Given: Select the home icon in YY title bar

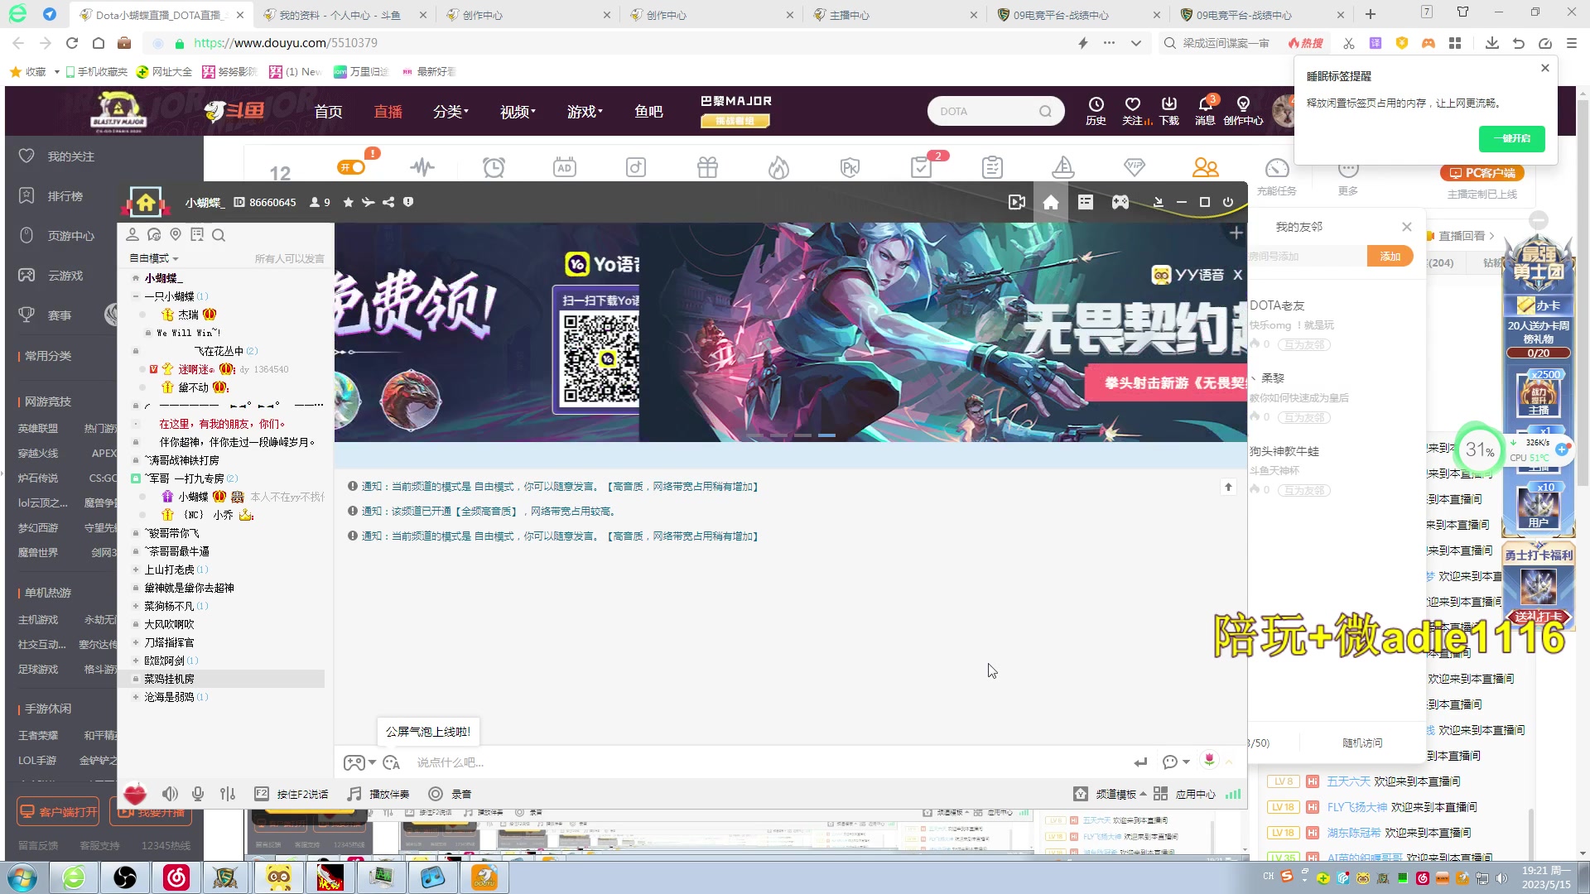Looking at the screenshot, I should click(x=1051, y=202).
